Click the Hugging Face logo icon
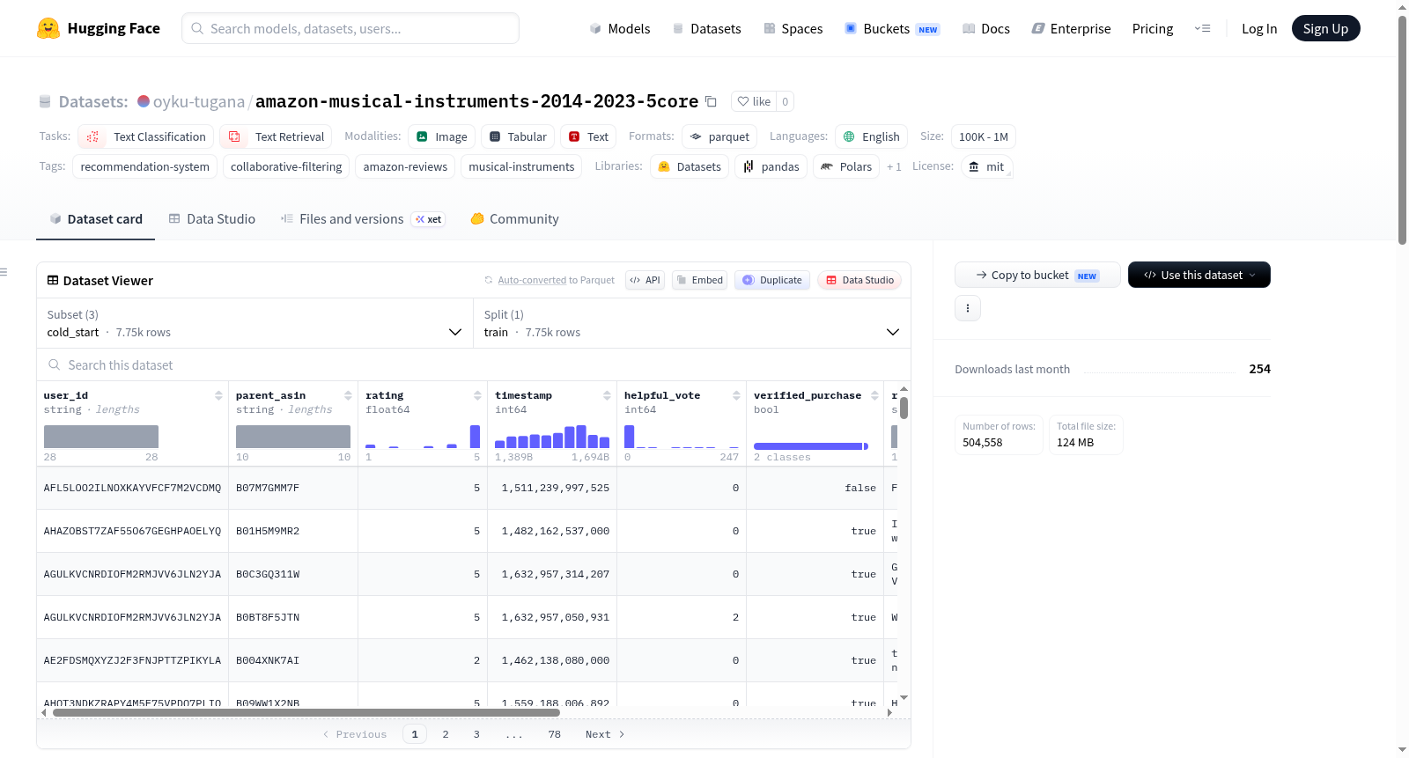Image resolution: width=1409 pixels, height=758 pixels. coord(48,28)
